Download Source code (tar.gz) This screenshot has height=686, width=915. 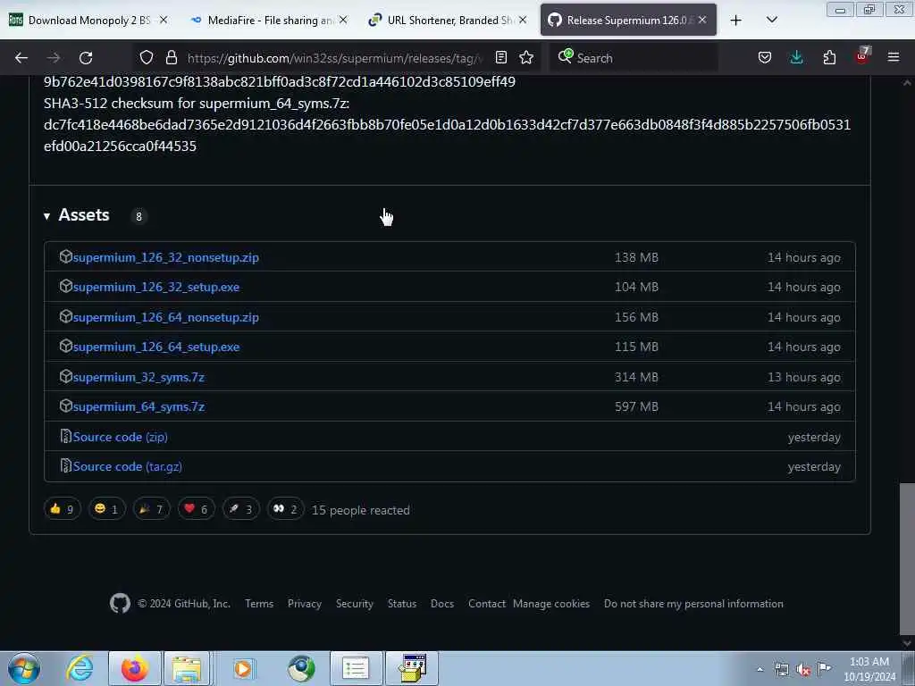click(127, 467)
